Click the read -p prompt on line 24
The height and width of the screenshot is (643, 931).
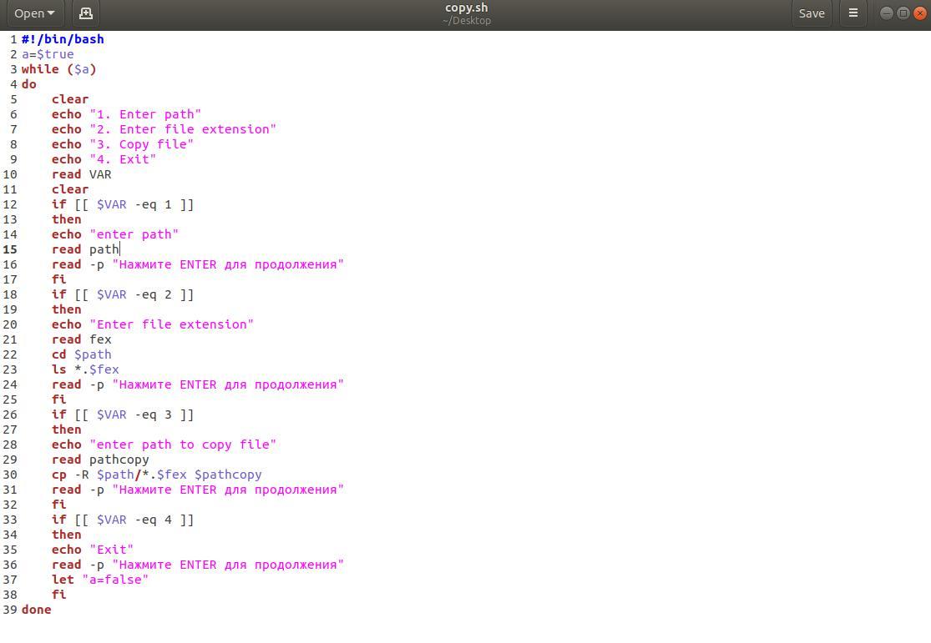(198, 385)
